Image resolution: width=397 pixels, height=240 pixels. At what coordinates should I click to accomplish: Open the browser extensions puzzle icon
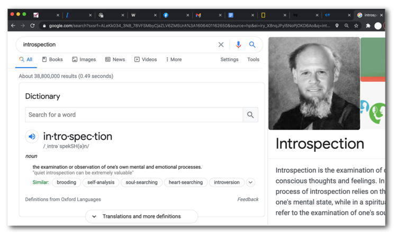(368, 25)
